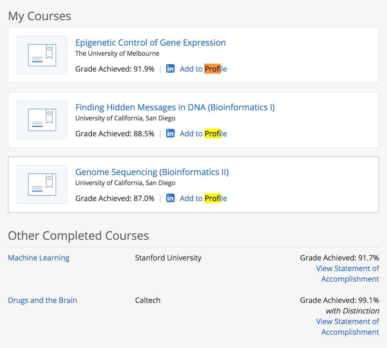Open the Machine Learning course link
The image size is (387, 348).
(39, 258)
